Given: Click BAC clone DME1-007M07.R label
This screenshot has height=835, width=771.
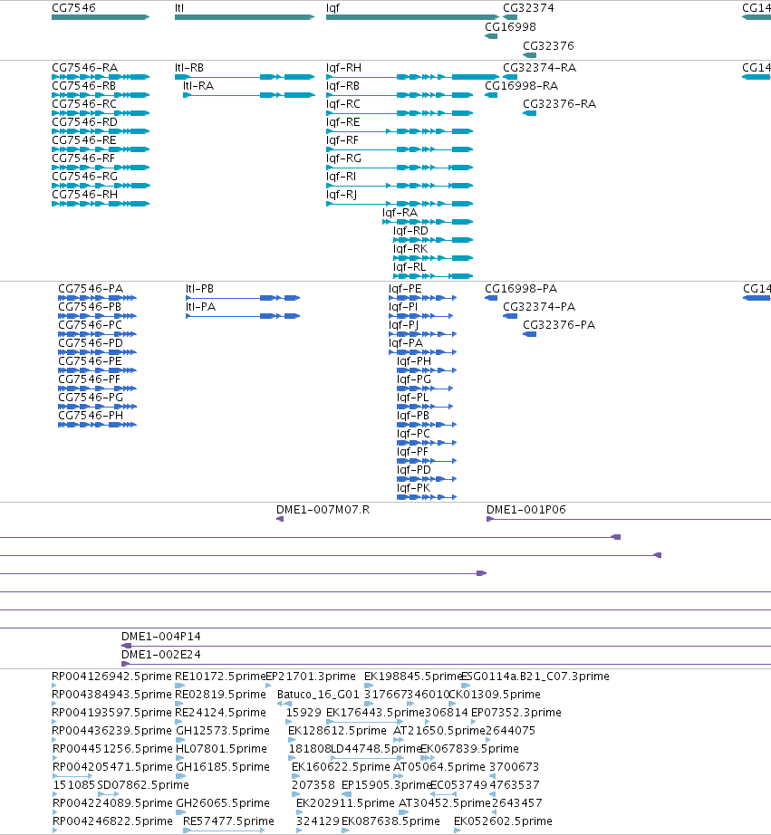Looking at the screenshot, I should tap(323, 510).
